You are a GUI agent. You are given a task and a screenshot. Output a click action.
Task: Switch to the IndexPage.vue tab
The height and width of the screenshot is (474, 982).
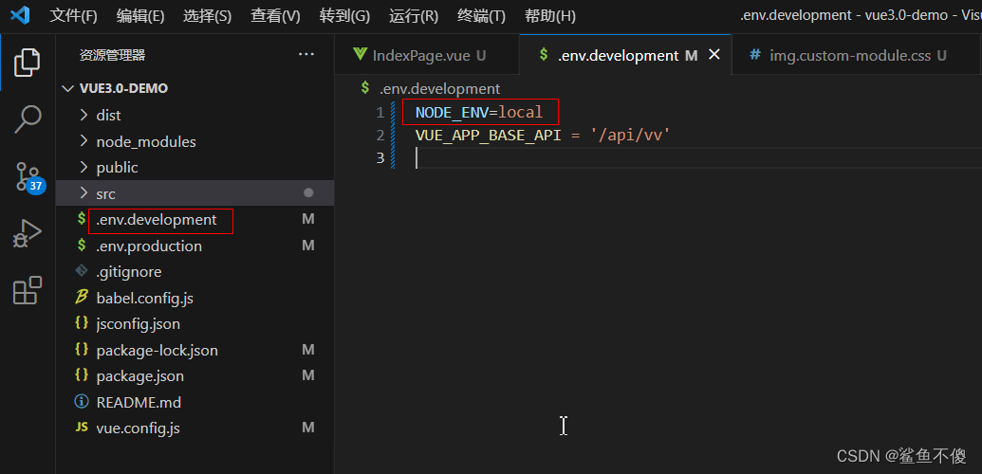427,55
